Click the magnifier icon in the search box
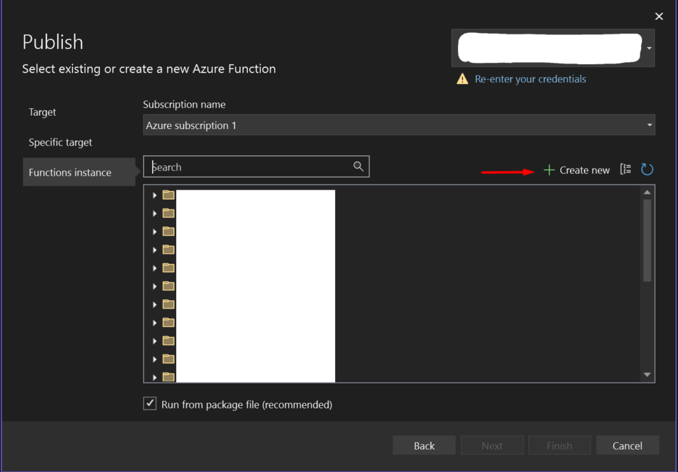 click(358, 166)
